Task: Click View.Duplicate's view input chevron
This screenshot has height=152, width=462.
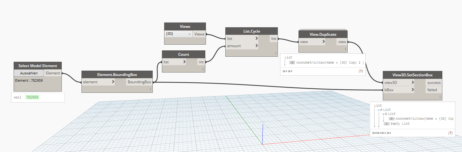Action: tap(323, 42)
